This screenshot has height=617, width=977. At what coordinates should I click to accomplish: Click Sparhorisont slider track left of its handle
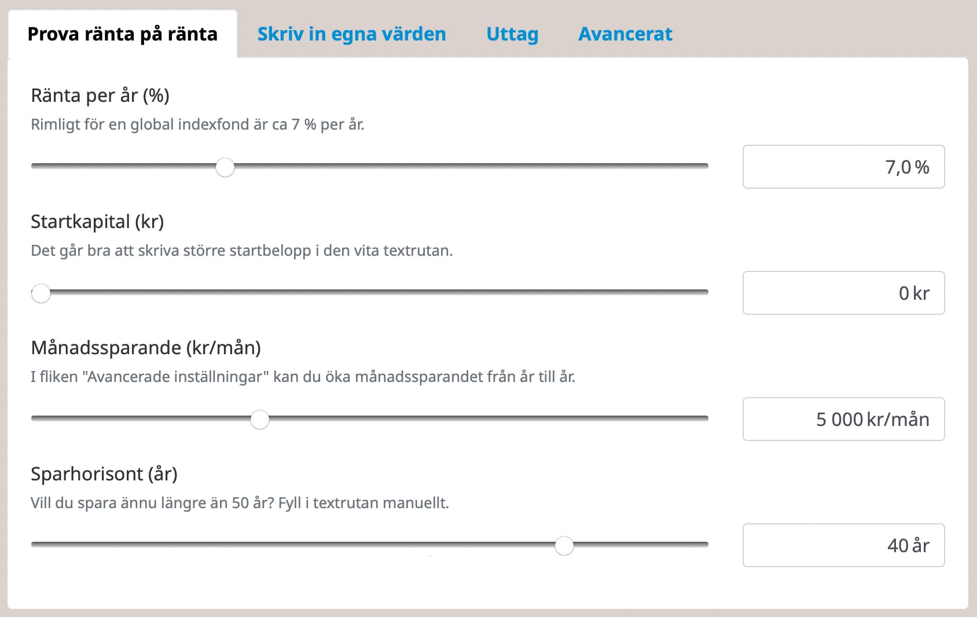[289, 544]
